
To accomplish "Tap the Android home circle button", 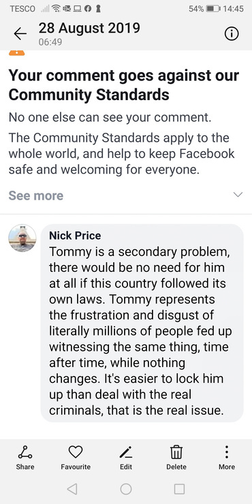I will tap(126, 489).
